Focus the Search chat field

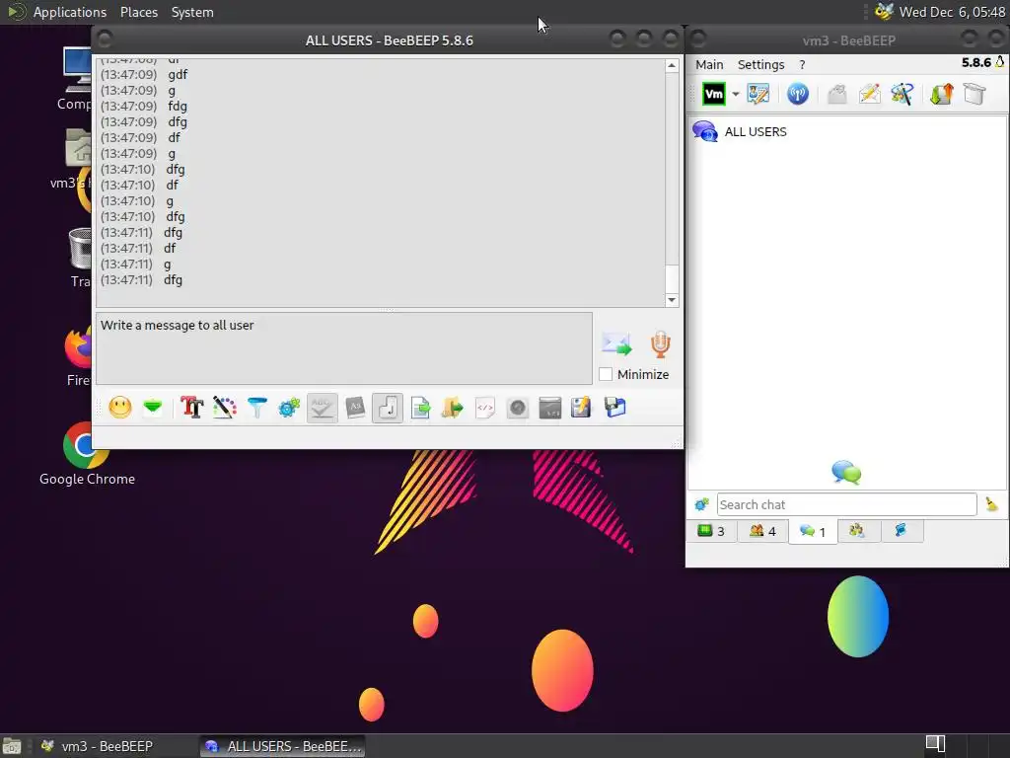point(846,504)
